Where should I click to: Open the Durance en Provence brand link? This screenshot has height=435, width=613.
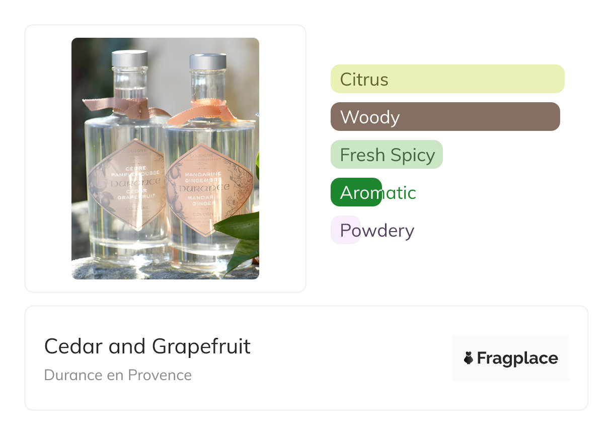point(118,375)
